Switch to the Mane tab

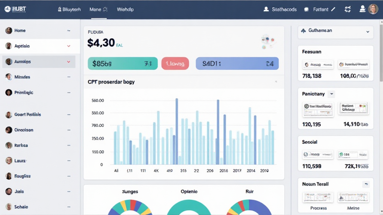(x=99, y=9)
